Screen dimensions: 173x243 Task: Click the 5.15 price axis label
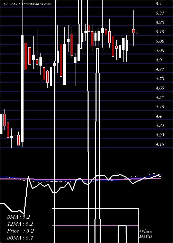tap(160, 32)
